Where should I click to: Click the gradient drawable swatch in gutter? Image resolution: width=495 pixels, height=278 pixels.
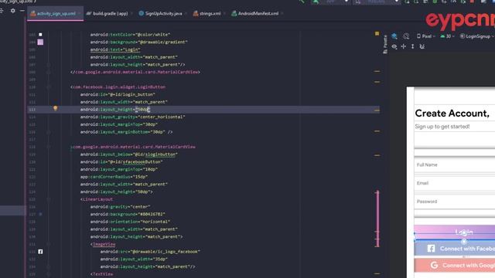[40, 42]
